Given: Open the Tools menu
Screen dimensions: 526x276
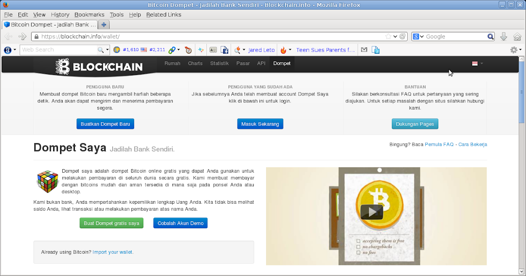Looking at the screenshot, I should point(117,14).
